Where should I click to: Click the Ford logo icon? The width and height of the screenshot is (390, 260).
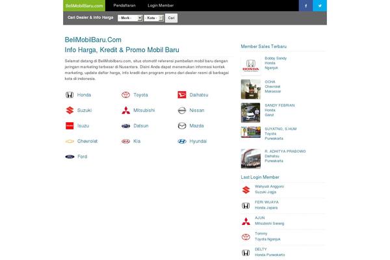pos(70,157)
